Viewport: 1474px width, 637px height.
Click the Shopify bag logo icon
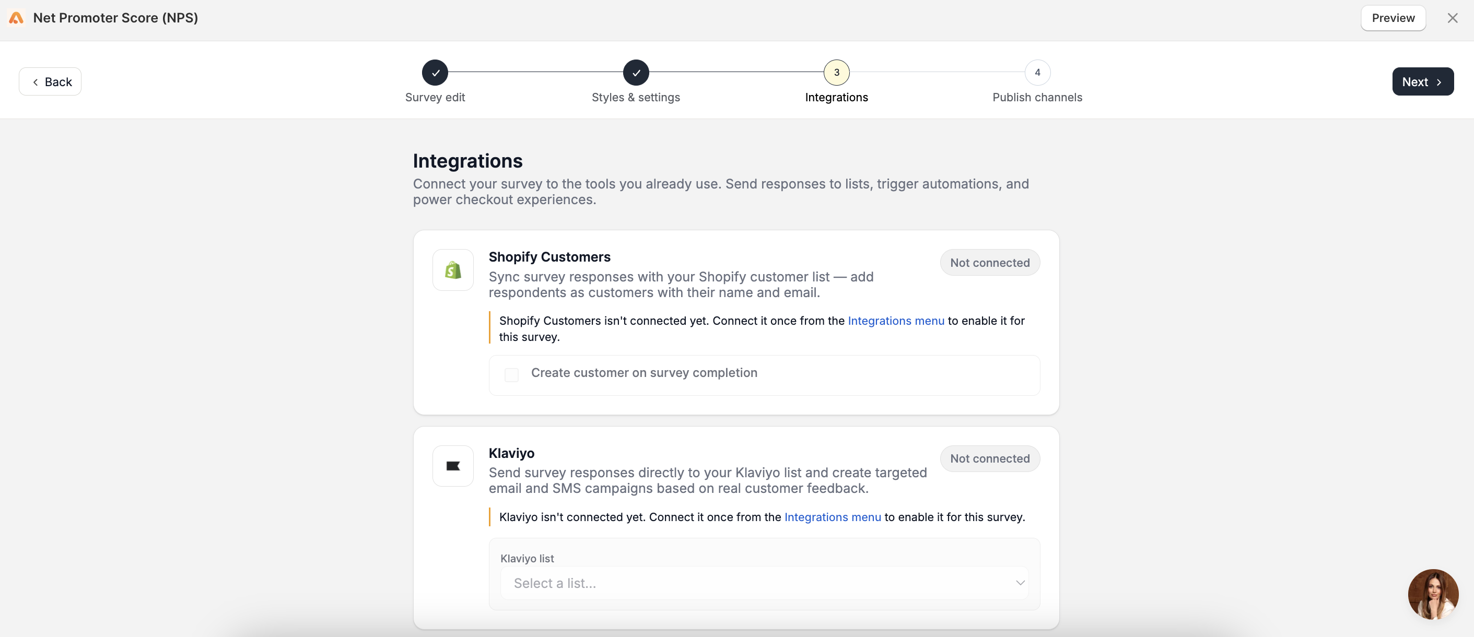click(453, 270)
